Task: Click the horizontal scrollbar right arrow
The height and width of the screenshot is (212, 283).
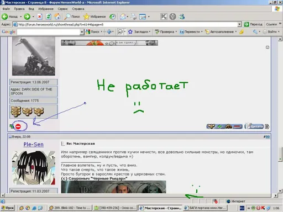Action: tap(275, 195)
